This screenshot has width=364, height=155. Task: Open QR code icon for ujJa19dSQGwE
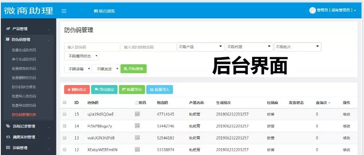(x=138, y=114)
